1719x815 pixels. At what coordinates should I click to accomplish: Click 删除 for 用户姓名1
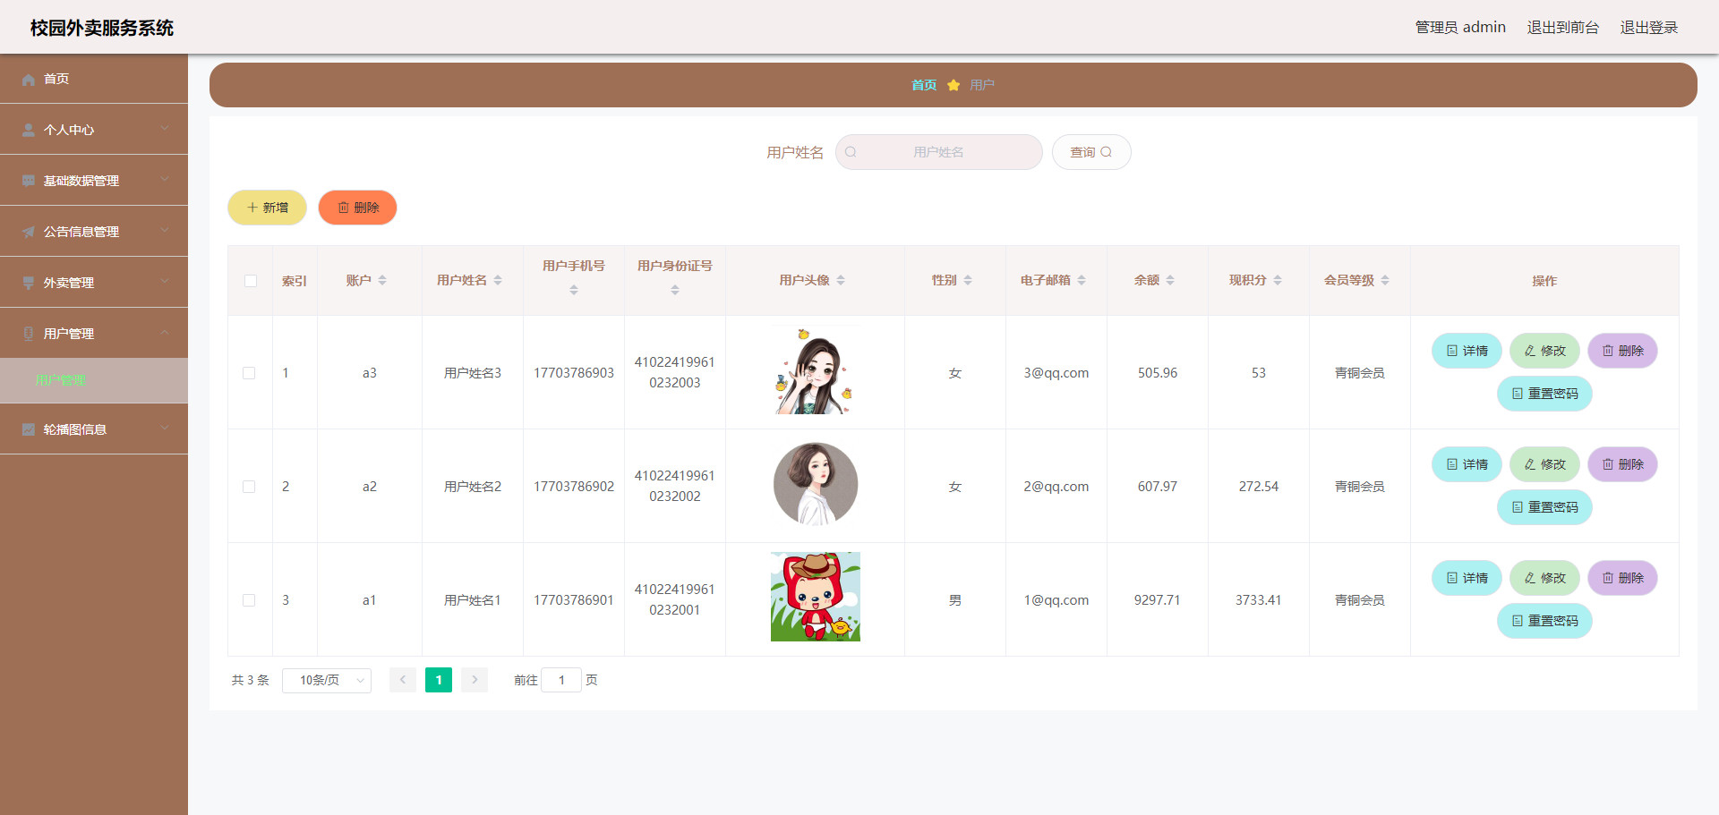point(1622,578)
